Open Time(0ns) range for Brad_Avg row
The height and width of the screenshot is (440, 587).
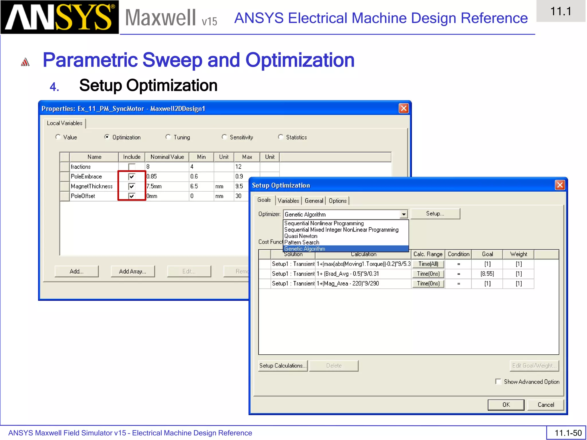click(428, 274)
